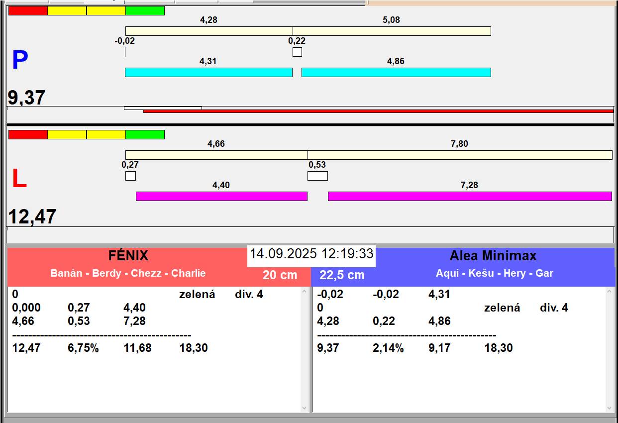
Task: Click the long red progress bar in lane P
Action: 378,111
